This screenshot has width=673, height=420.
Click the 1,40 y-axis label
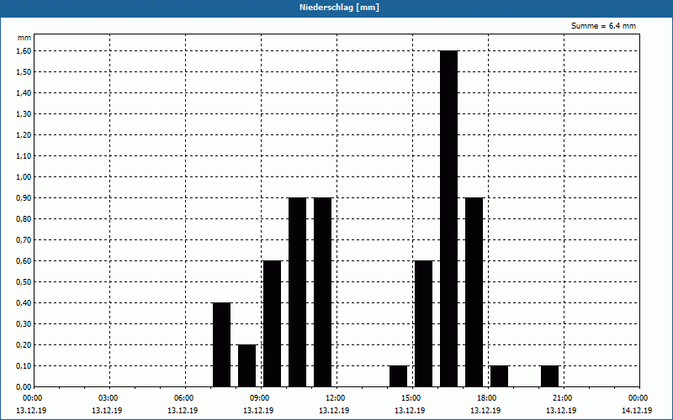coord(24,92)
